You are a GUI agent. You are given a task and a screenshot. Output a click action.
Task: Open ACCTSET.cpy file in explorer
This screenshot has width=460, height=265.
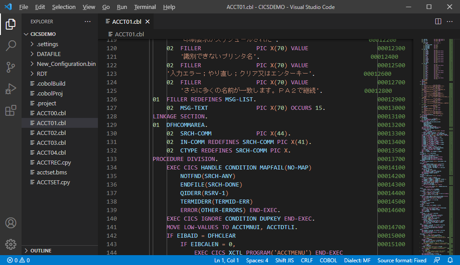pos(53,182)
